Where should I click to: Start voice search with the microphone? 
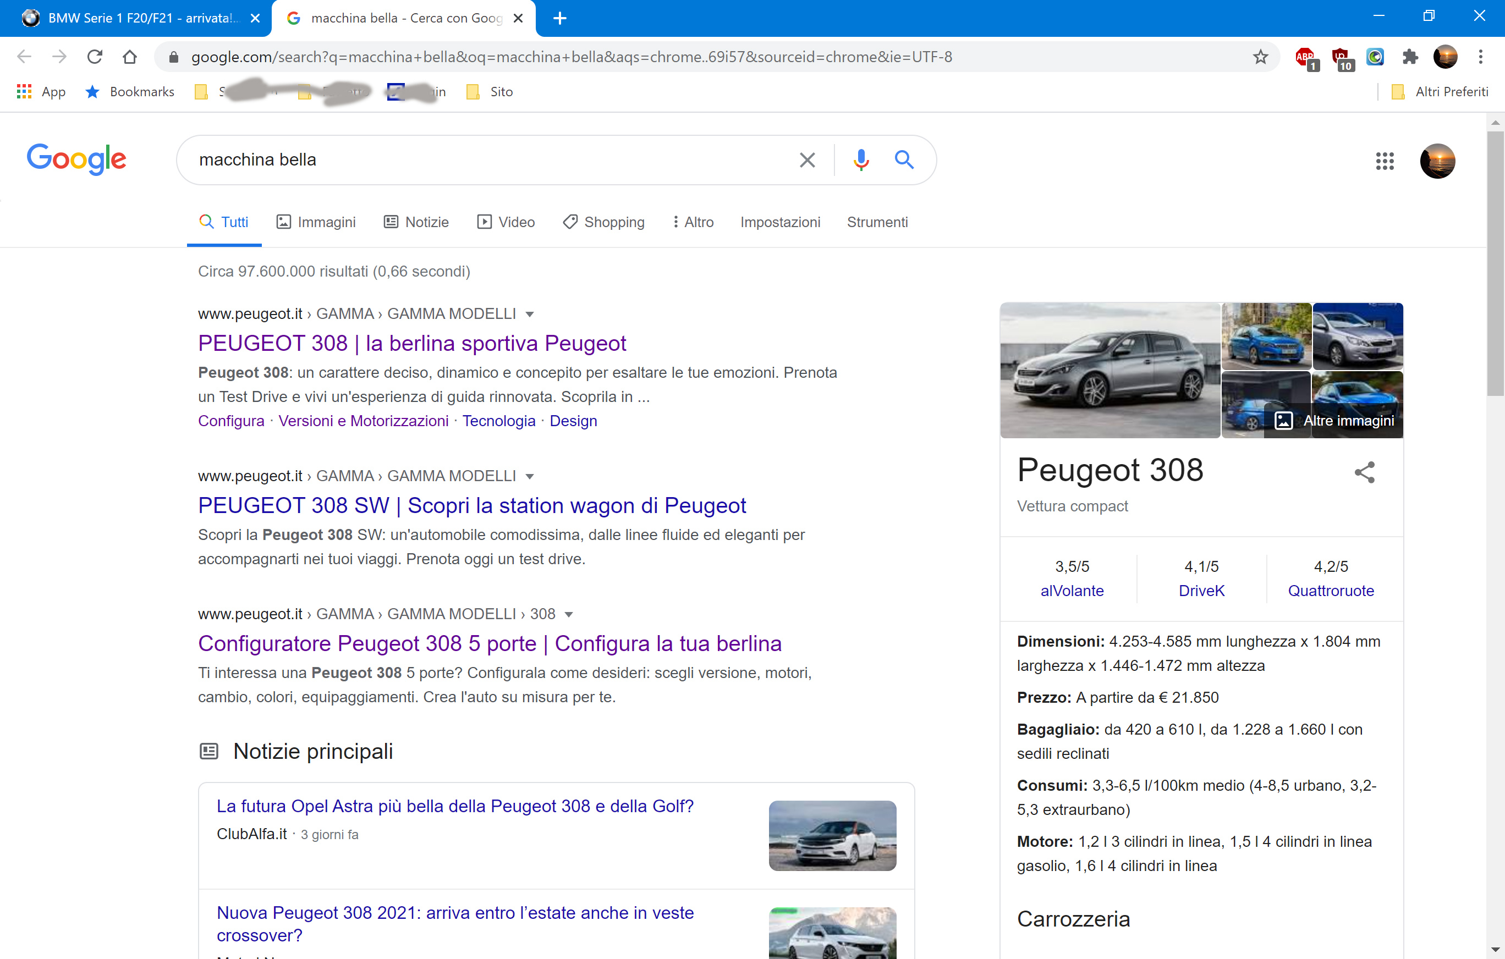(861, 160)
